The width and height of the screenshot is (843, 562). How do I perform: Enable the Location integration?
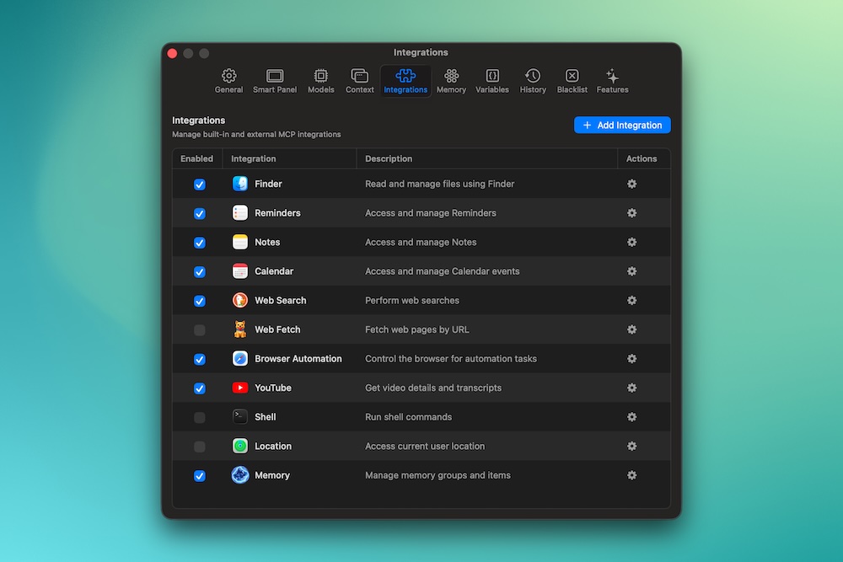click(199, 446)
